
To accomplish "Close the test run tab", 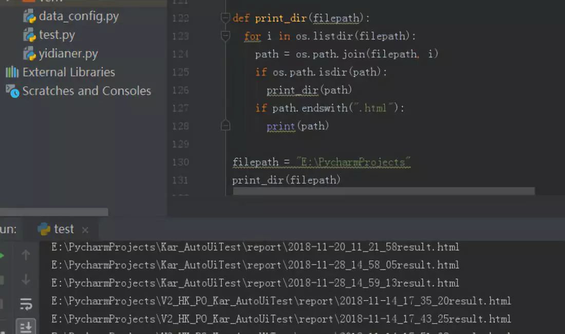I will pos(85,230).
